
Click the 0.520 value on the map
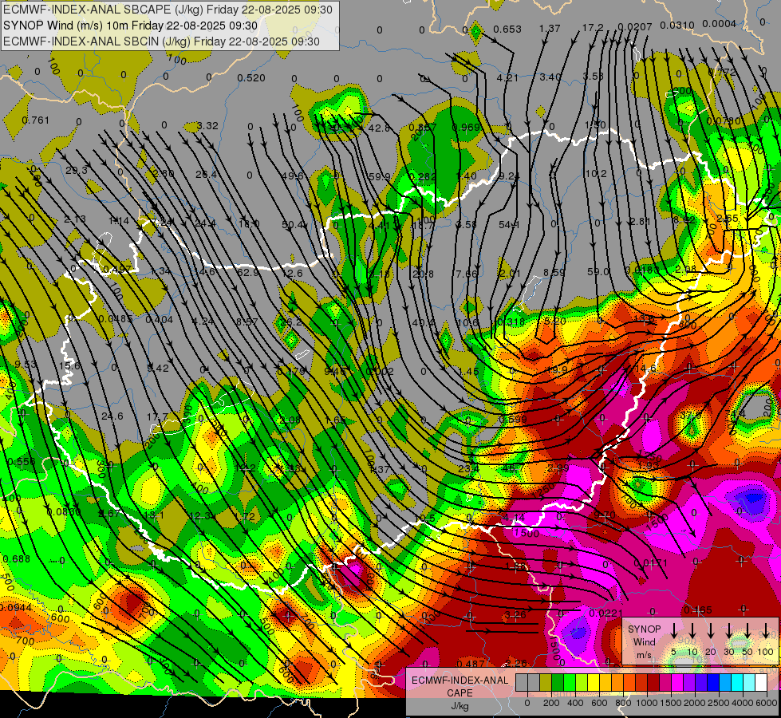pyautogui.click(x=251, y=77)
